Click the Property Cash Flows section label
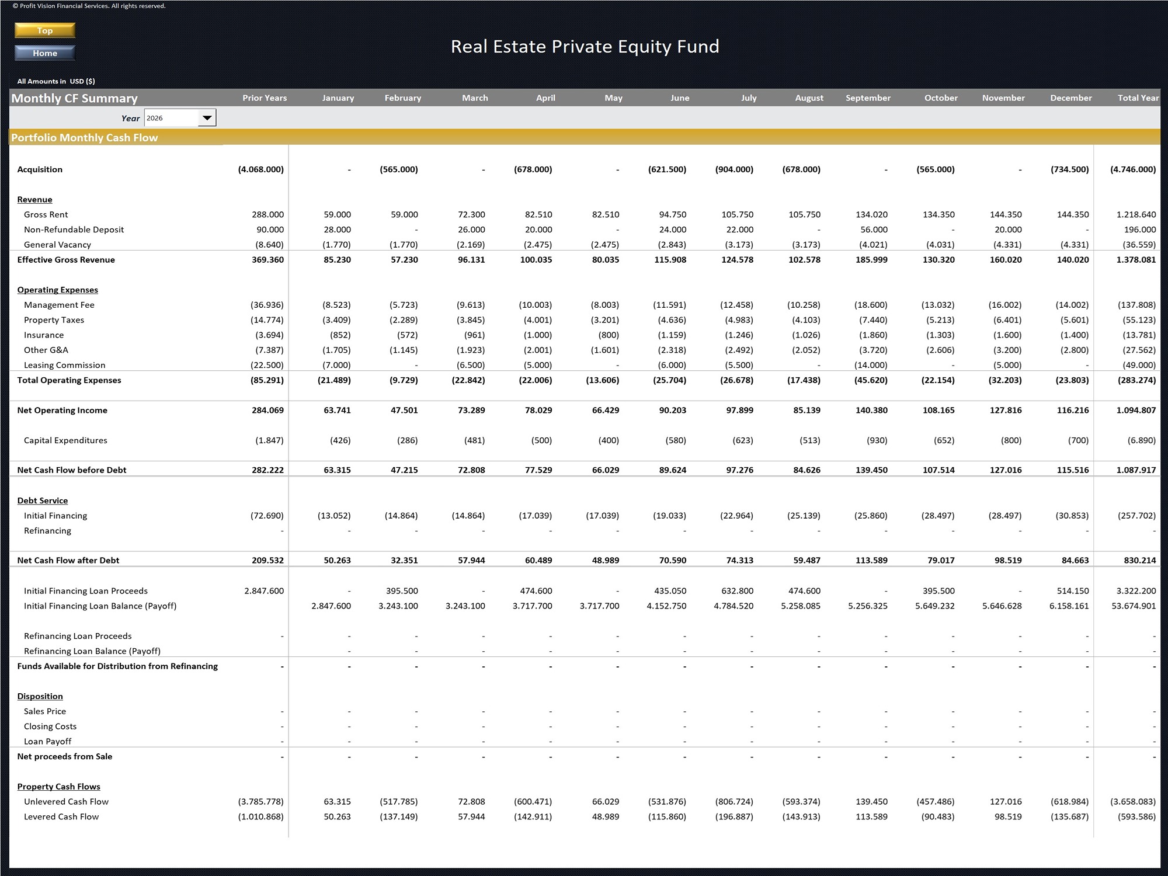This screenshot has width=1168, height=876. (x=58, y=787)
